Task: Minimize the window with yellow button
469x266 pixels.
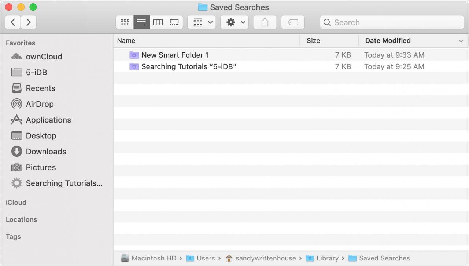Action: pyautogui.click(x=21, y=7)
